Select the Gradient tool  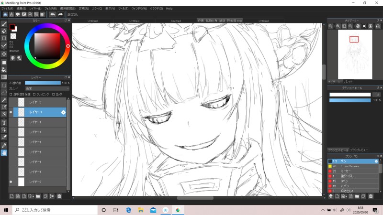pyautogui.click(x=4, y=77)
